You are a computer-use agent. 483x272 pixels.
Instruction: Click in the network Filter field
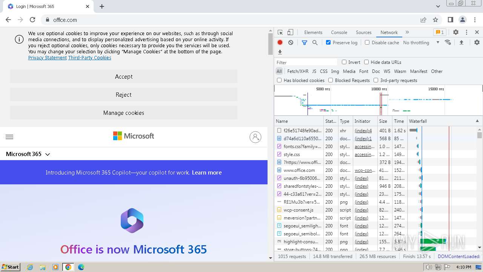coord(306,62)
